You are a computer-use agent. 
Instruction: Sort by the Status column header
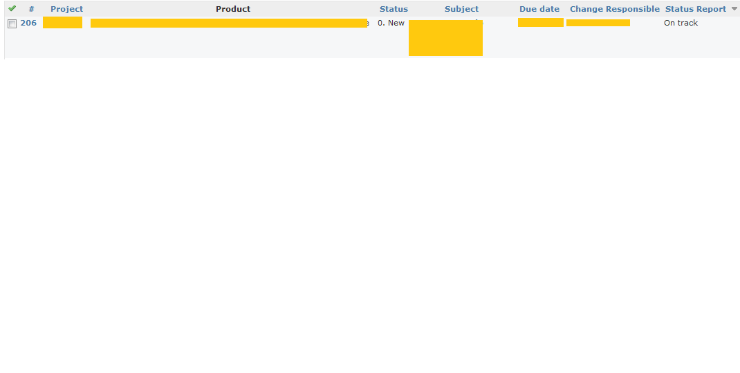pyautogui.click(x=394, y=9)
